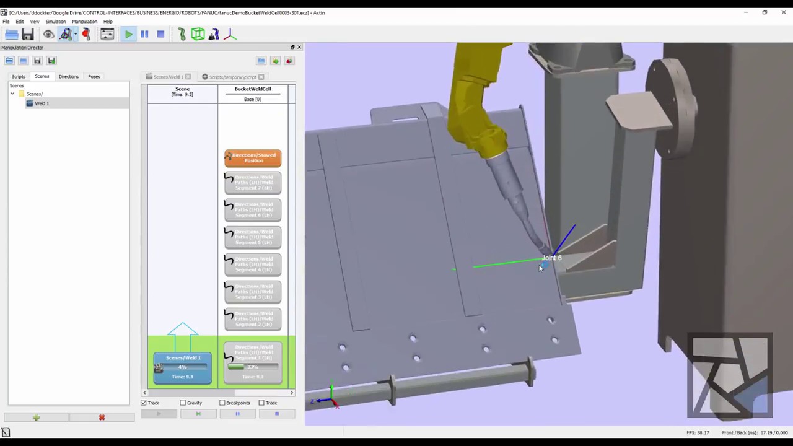Click the robot arm red sphere icon

pos(86,35)
